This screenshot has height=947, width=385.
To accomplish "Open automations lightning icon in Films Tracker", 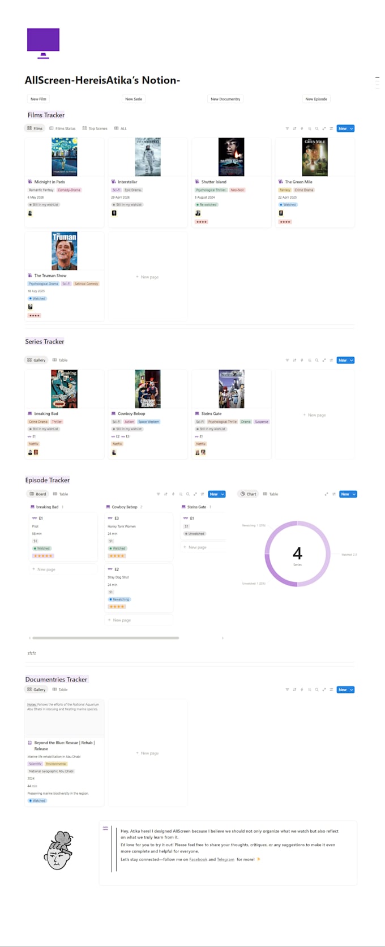I will 302,128.
